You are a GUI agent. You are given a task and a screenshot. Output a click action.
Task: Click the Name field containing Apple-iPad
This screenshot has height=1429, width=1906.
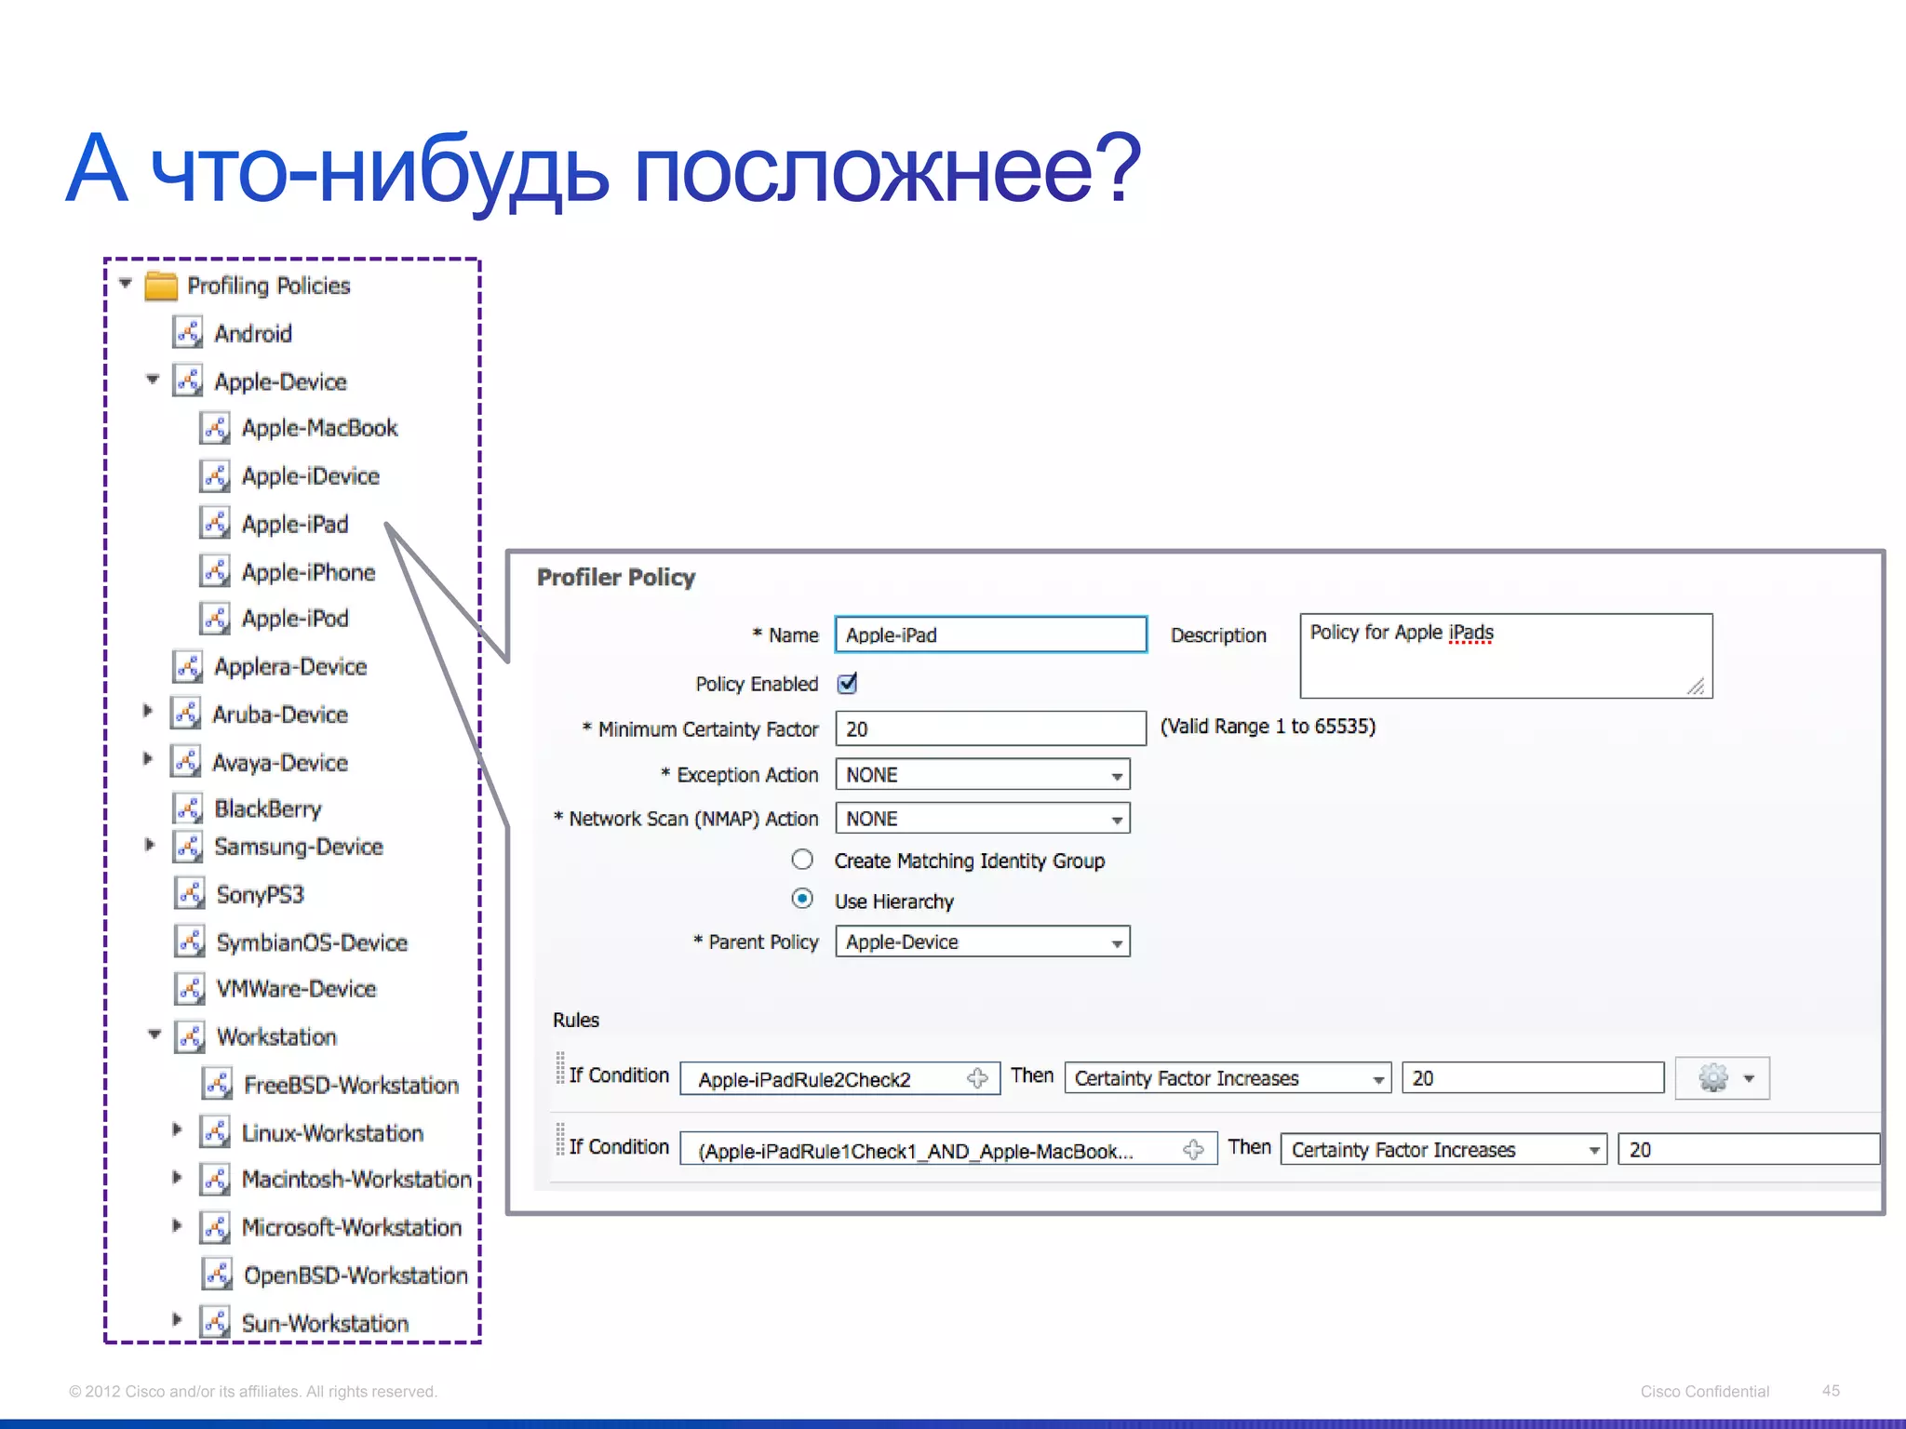point(991,634)
